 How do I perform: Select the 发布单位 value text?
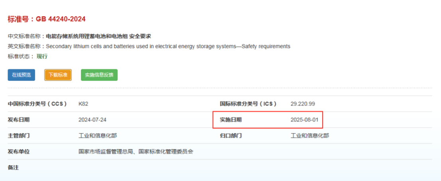coord(136,152)
